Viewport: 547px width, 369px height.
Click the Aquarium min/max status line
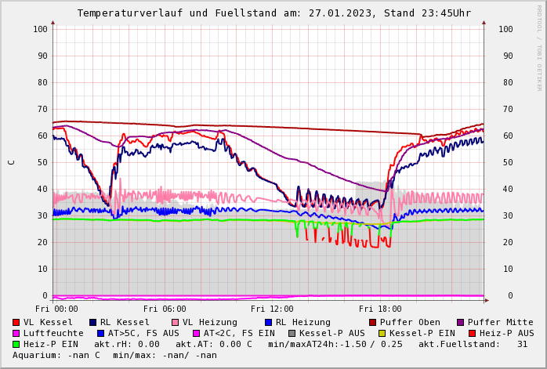point(114,356)
